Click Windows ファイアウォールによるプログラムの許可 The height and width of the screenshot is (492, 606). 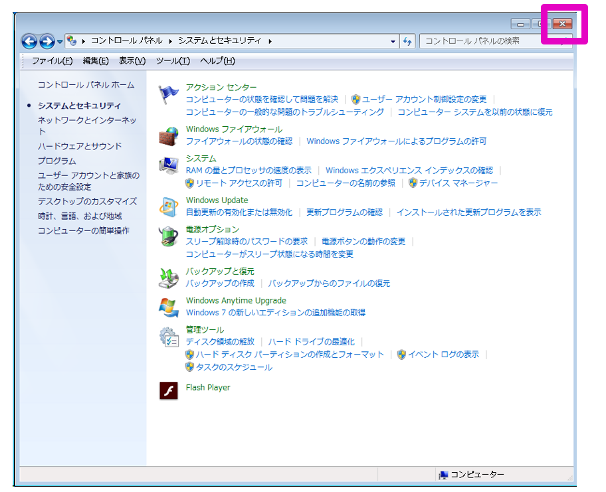tap(396, 141)
